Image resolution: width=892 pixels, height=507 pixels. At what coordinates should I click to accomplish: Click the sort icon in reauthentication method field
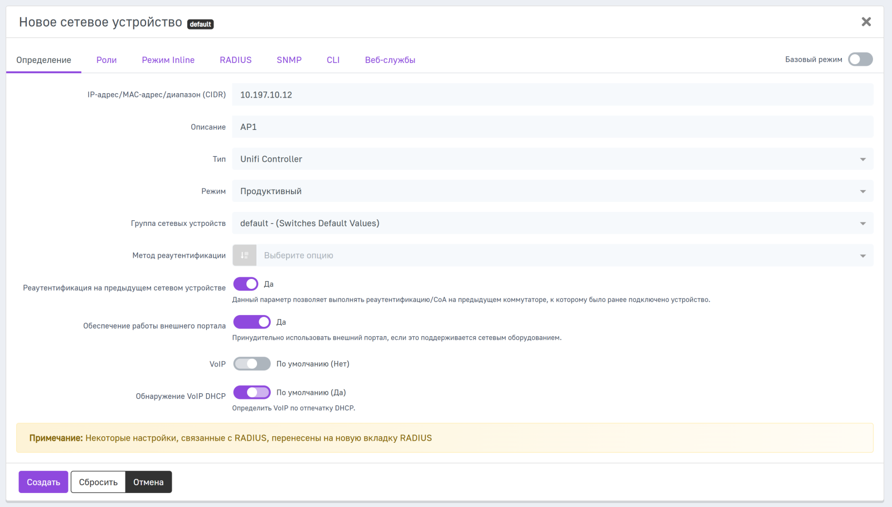(x=244, y=255)
